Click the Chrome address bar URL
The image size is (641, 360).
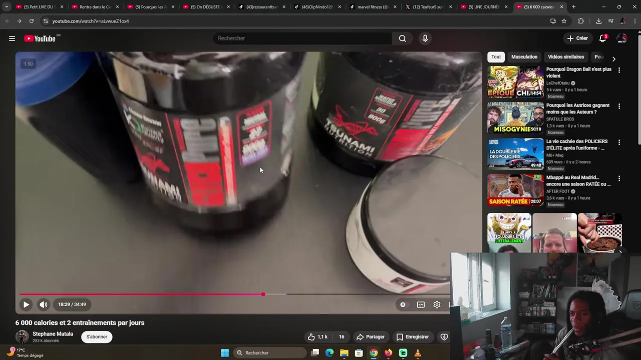click(x=91, y=21)
